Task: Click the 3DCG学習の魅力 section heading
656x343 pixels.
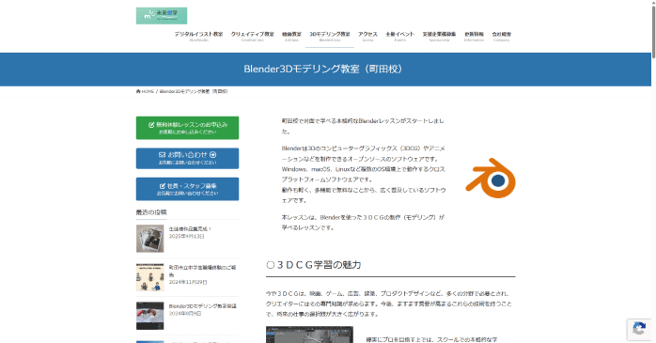Action: [313, 265]
